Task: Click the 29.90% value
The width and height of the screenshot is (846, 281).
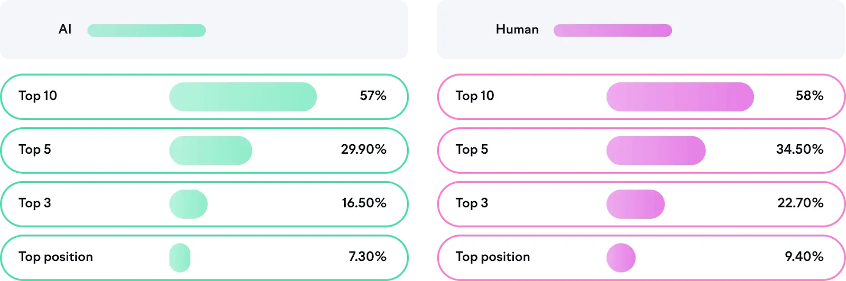Action: point(363,149)
